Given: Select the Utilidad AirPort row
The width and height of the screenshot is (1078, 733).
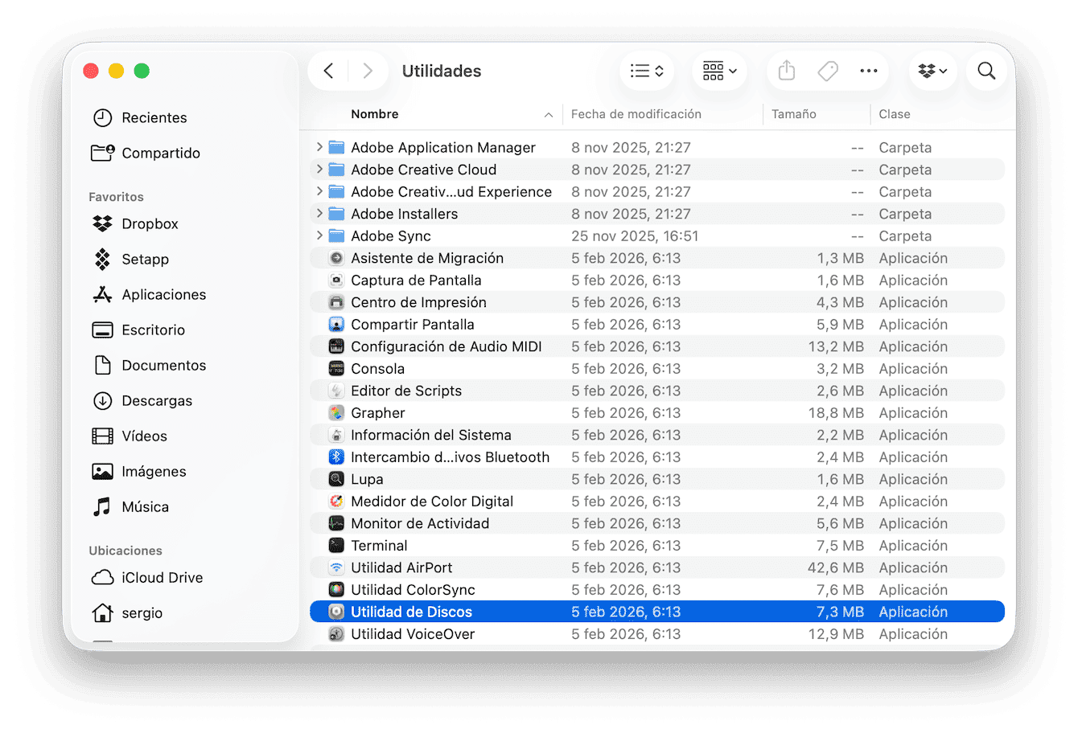Looking at the screenshot, I should (657, 567).
